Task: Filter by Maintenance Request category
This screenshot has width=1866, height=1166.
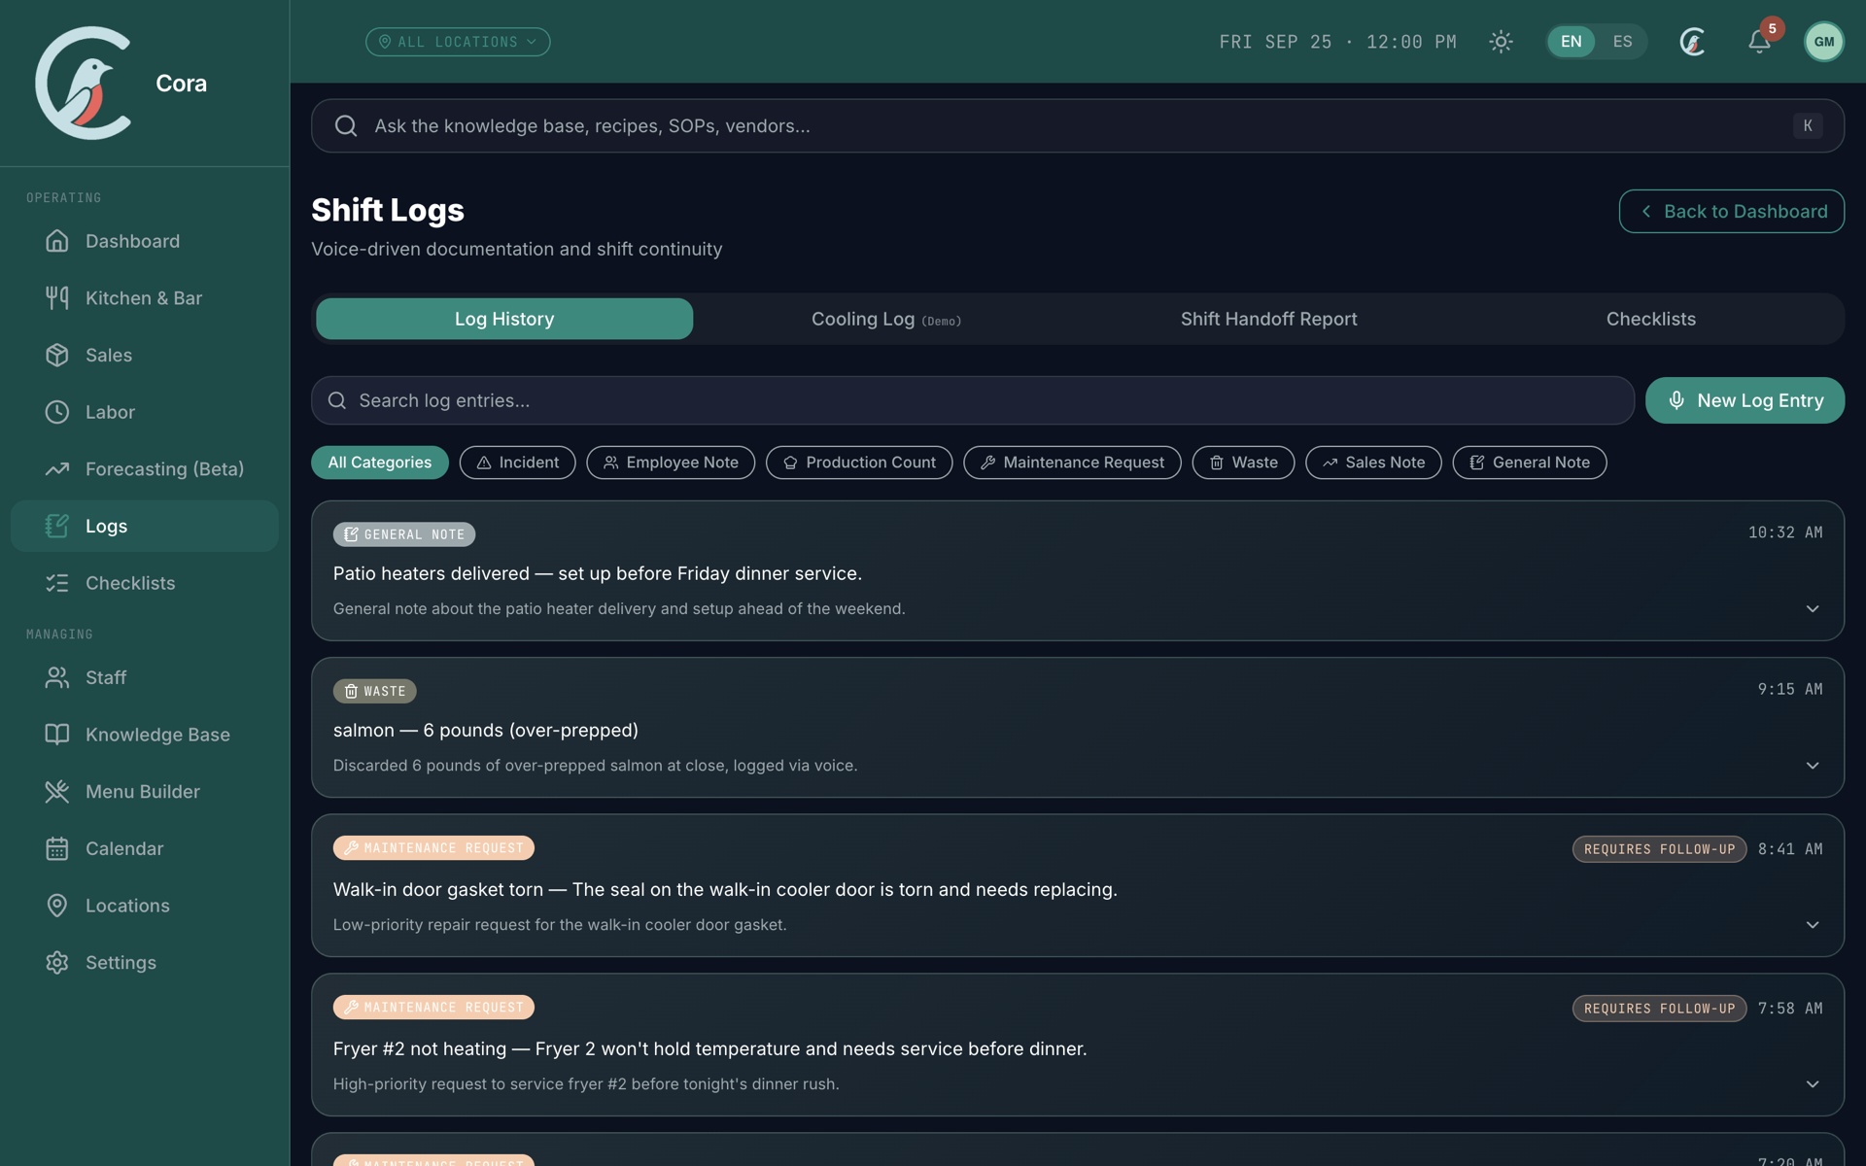Action: pyautogui.click(x=1072, y=463)
